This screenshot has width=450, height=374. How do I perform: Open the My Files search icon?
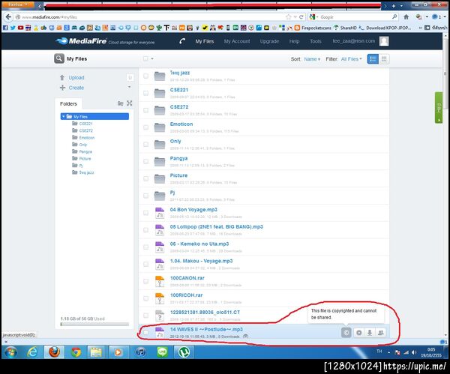(58, 58)
